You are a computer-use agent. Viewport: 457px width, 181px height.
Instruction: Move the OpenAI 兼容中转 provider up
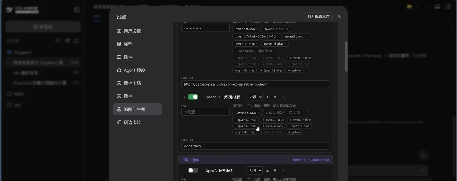(x=268, y=171)
